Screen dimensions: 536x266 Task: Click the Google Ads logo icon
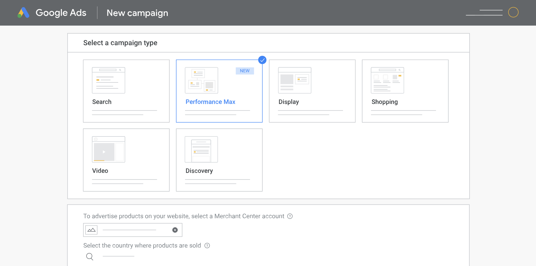click(23, 13)
